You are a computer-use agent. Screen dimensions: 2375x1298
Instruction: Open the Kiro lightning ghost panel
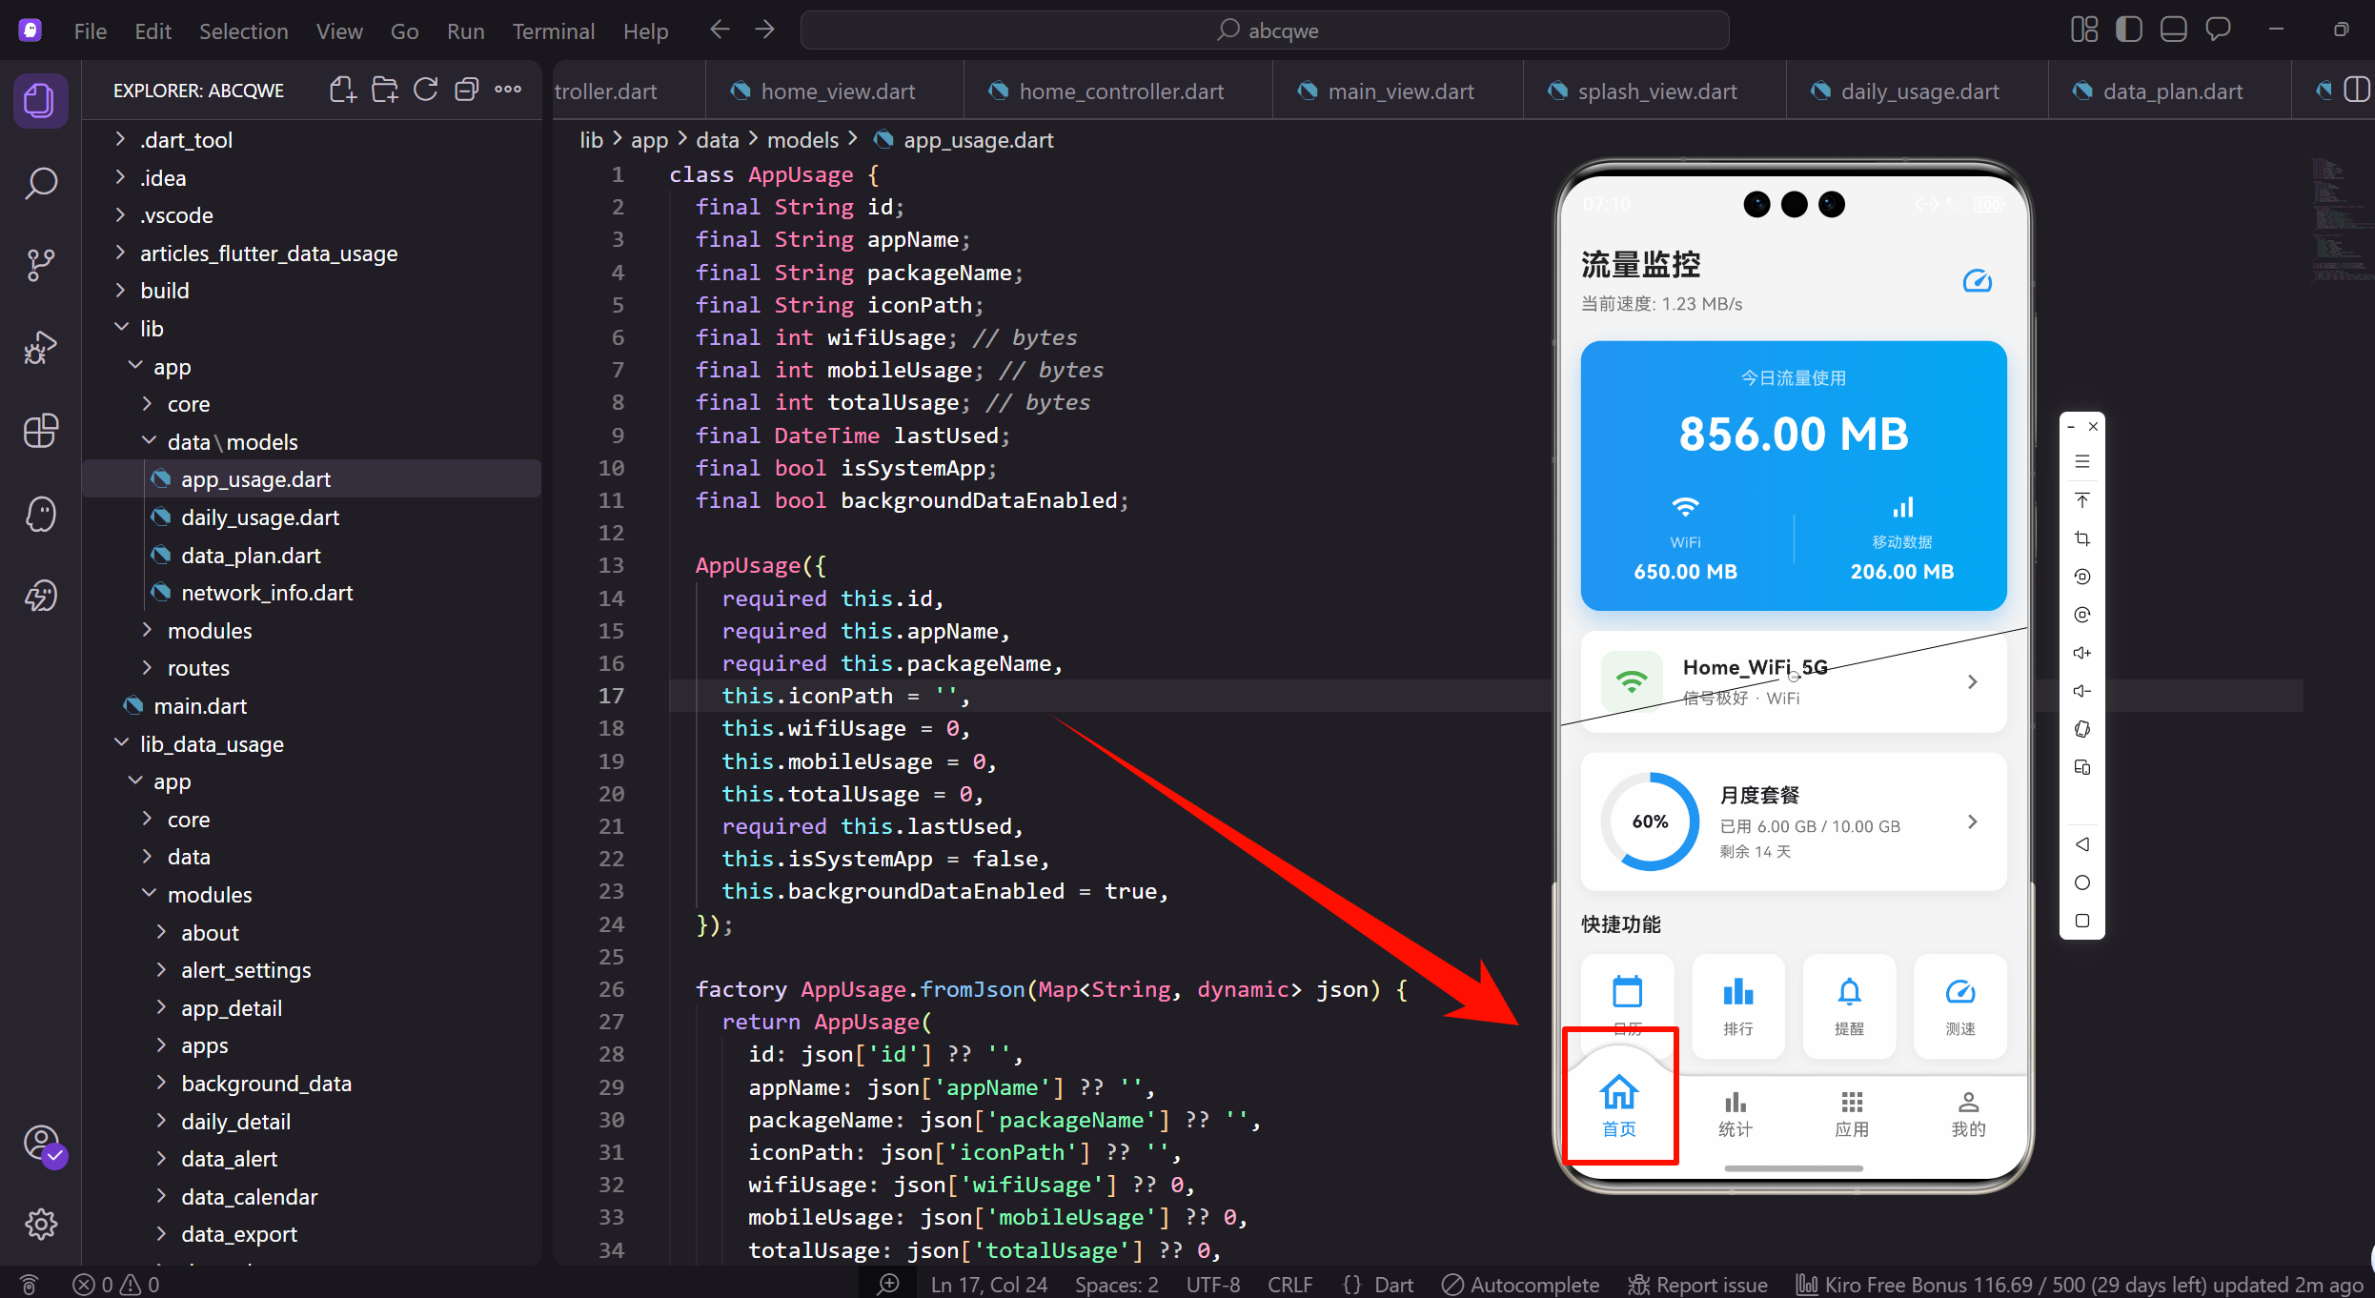(40, 597)
